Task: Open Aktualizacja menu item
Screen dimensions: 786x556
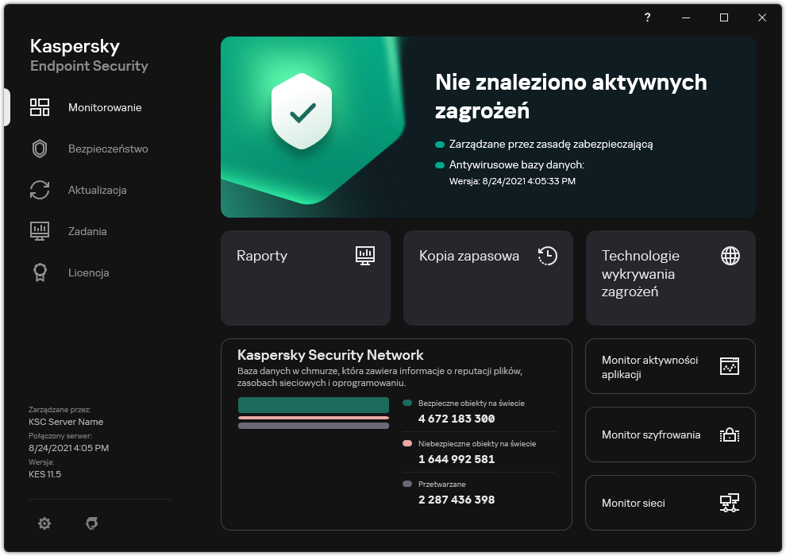Action: pyautogui.click(x=97, y=190)
